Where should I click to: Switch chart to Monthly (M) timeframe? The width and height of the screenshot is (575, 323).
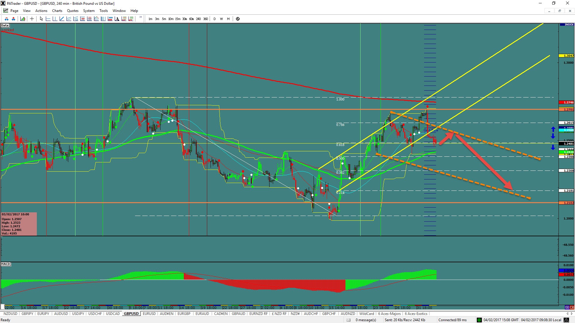228,19
